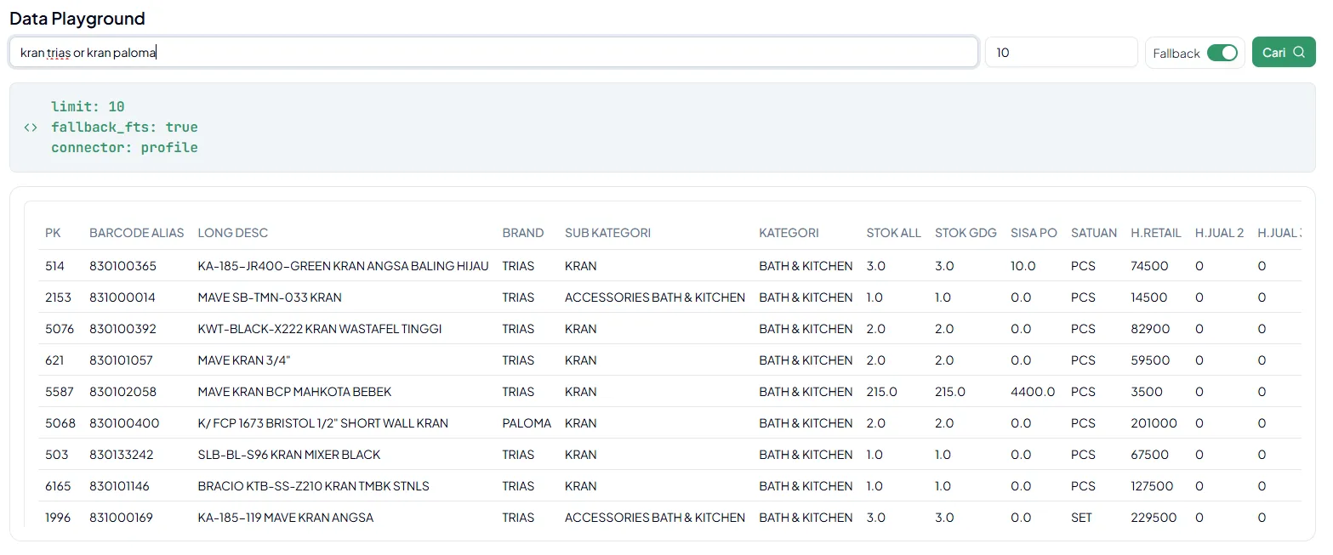The height and width of the screenshot is (555, 1333).
Task: Click PK value 2153
Action: (58, 297)
